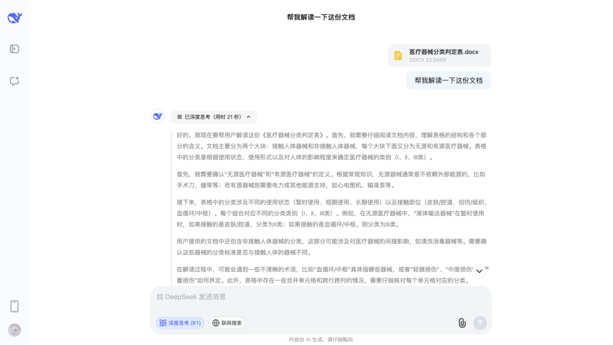Screen dimensions: 613x345
Task: Start a new chat
Action: pyautogui.click(x=15, y=81)
